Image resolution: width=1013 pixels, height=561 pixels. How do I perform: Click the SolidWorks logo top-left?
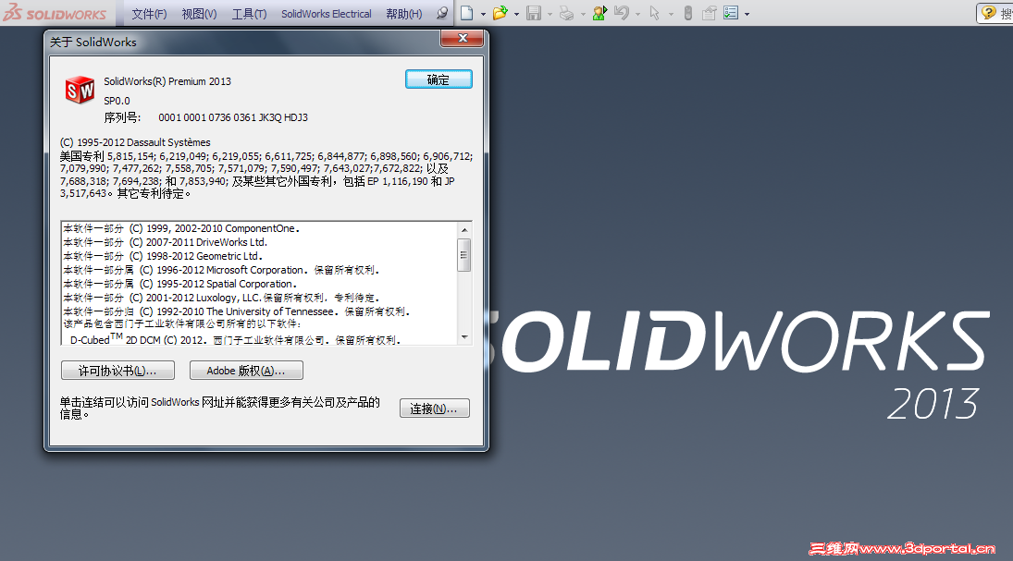tap(56, 12)
